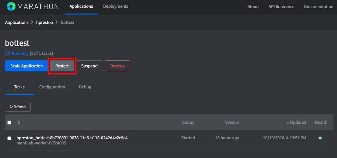Sort by the Updated column header
Image resolution: width=337 pixels, height=158 pixels.
298,122
